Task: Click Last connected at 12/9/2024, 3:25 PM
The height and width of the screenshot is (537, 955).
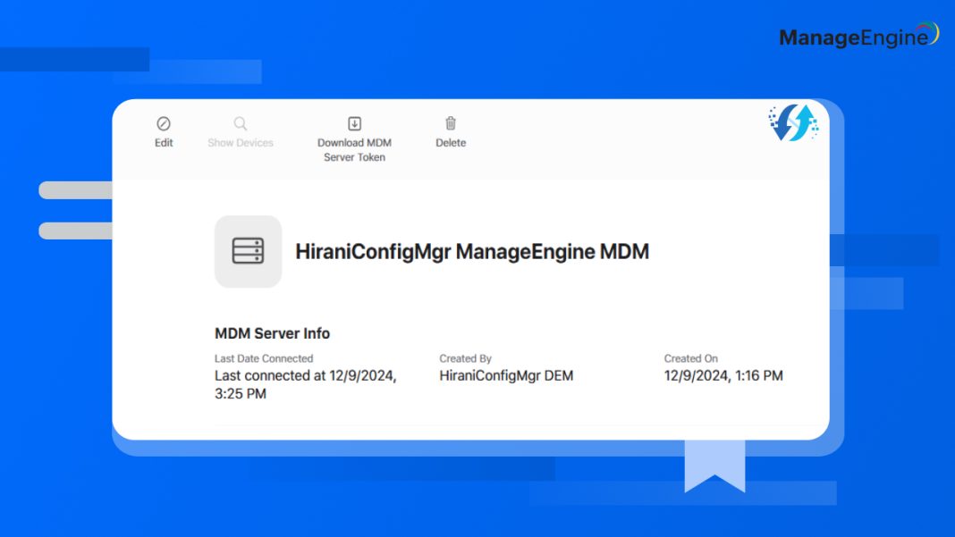Action: [306, 384]
